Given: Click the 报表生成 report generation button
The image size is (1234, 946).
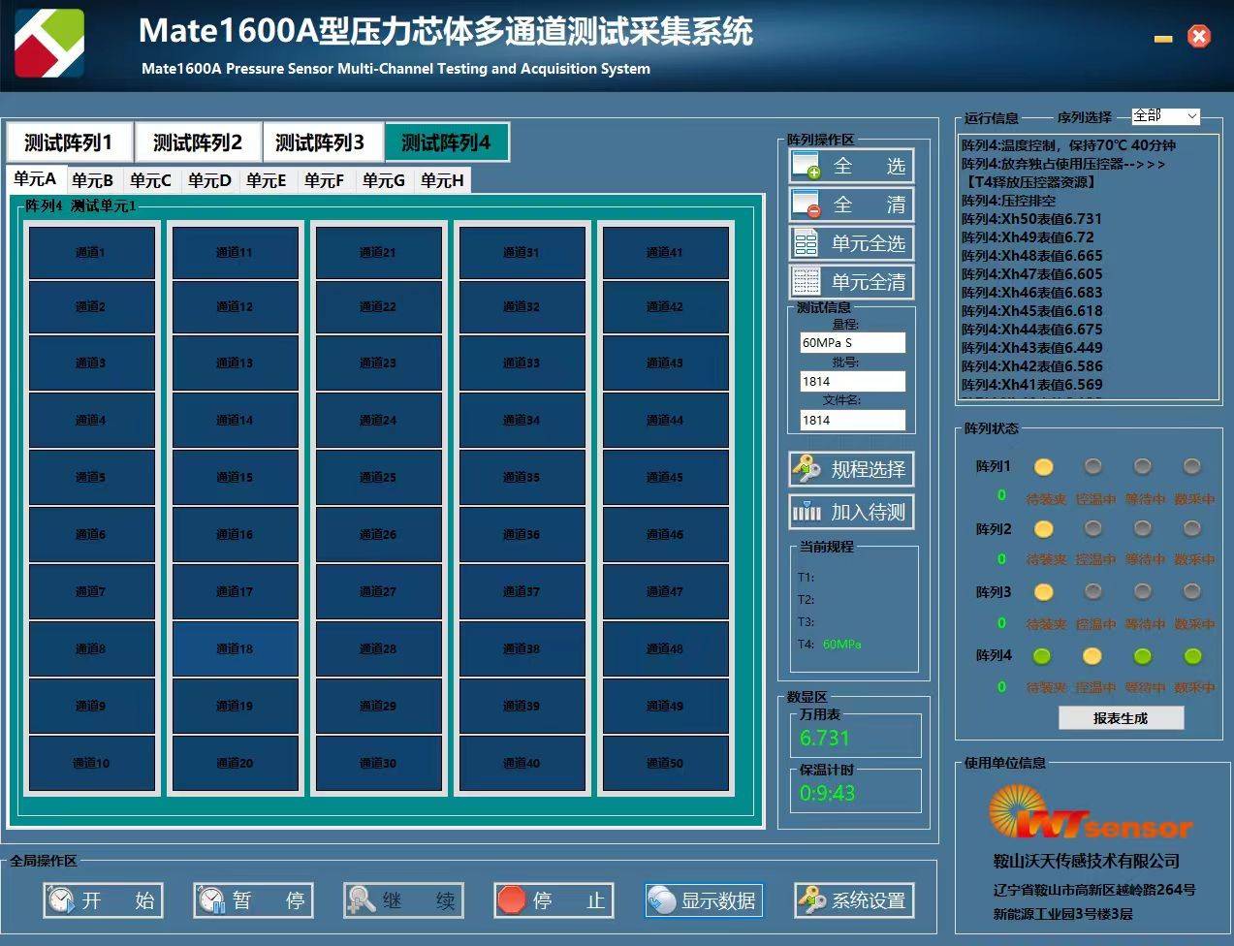Looking at the screenshot, I should click(1121, 718).
